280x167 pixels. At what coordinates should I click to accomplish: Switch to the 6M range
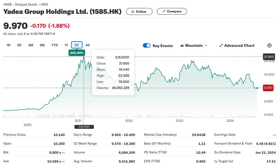42,45
